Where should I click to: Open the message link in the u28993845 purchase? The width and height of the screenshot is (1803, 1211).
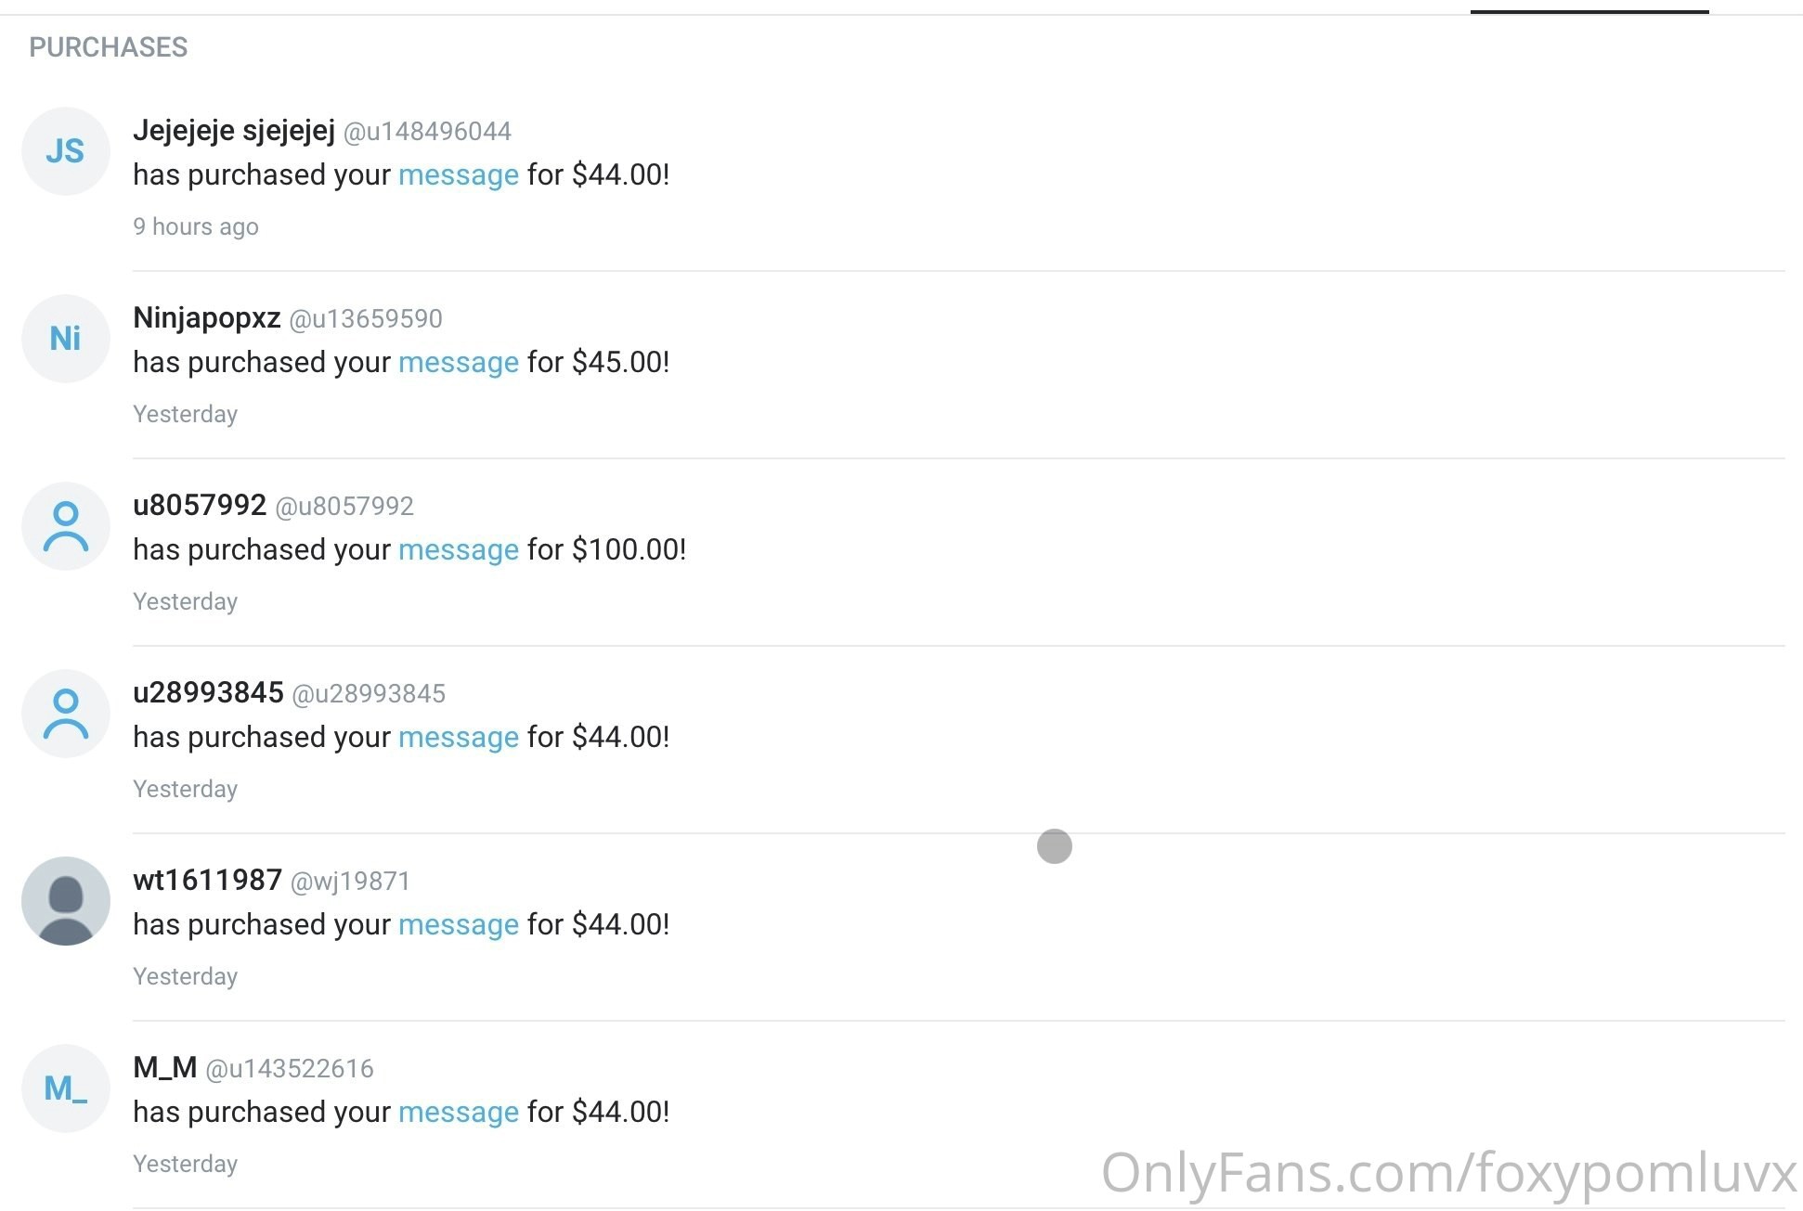[459, 737]
